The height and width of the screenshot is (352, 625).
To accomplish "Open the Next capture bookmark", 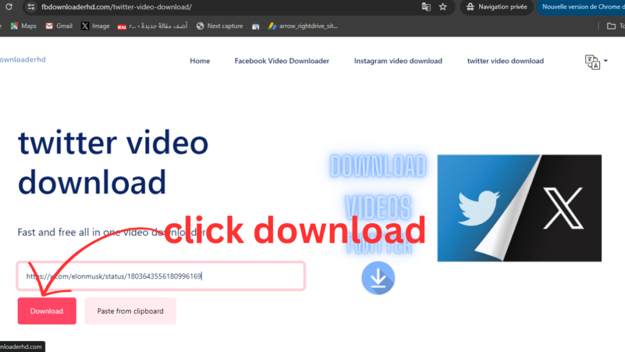I will pos(220,26).
